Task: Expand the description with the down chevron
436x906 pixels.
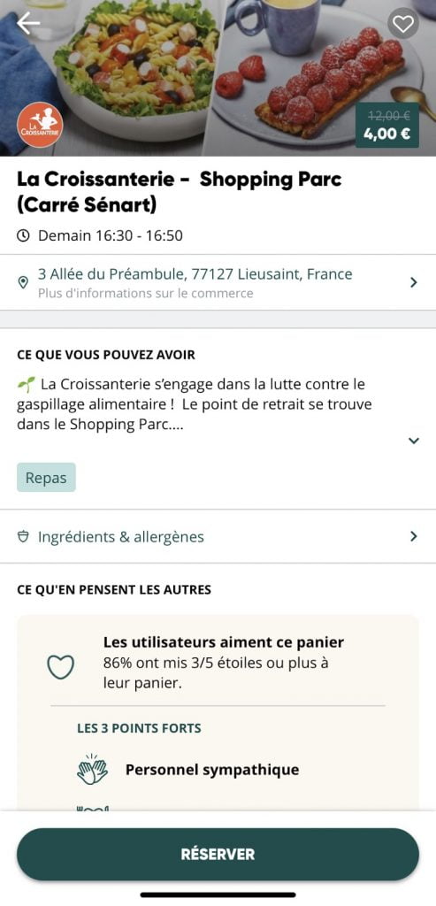Action: [x=414, y=441]
